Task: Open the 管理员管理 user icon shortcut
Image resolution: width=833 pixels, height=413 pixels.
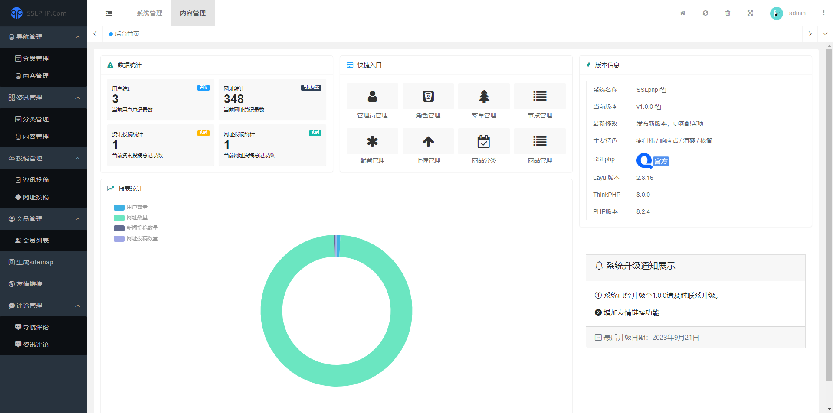Action: click(372, 96)
